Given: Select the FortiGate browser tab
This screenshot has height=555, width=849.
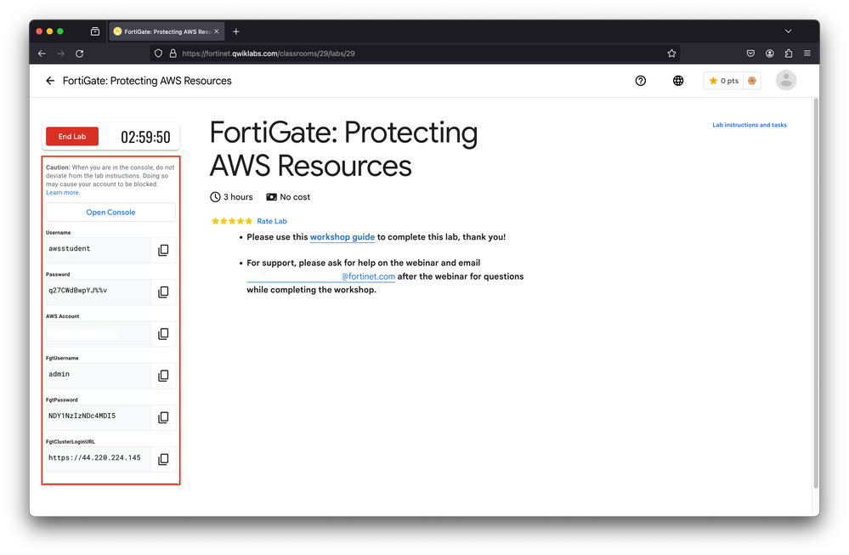Looking at the screenshot, I should 161,31.
